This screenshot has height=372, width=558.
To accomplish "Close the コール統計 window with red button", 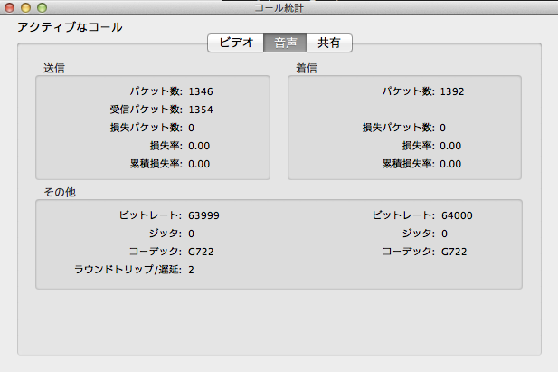I will tap(10, 7).
